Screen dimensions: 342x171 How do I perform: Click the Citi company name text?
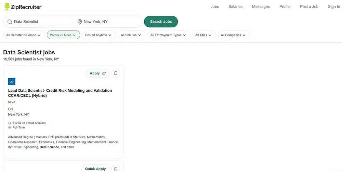click(x=11, y=109)
